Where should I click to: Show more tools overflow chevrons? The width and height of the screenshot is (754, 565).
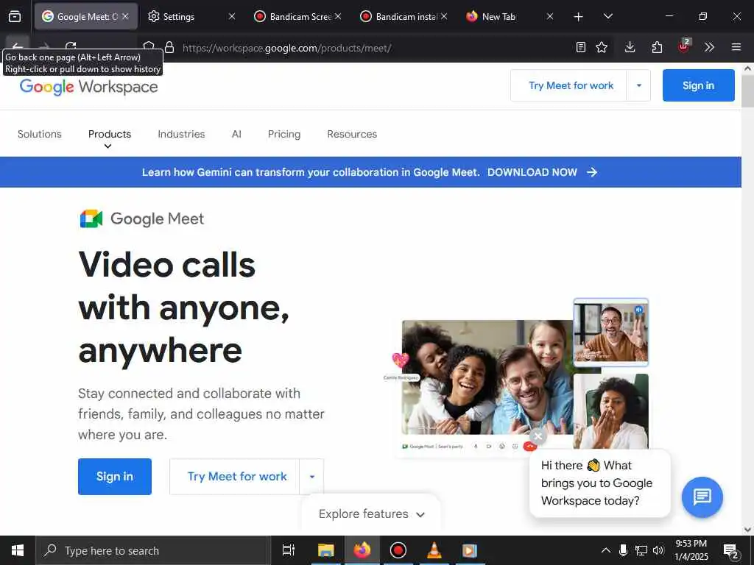[x=709, y=47]
